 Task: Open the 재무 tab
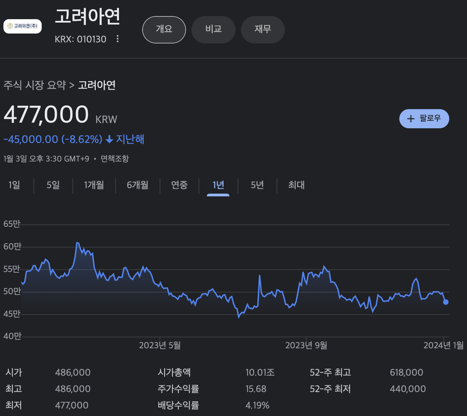tap(263, 29)
